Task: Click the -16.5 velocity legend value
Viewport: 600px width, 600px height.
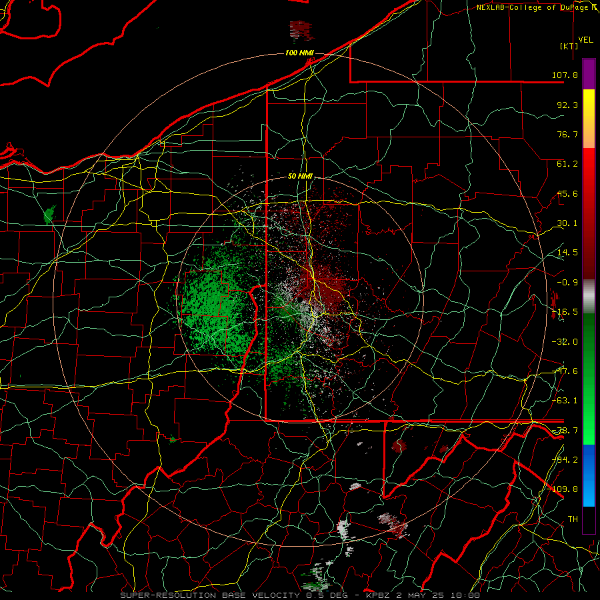Action: pos(565,312)
